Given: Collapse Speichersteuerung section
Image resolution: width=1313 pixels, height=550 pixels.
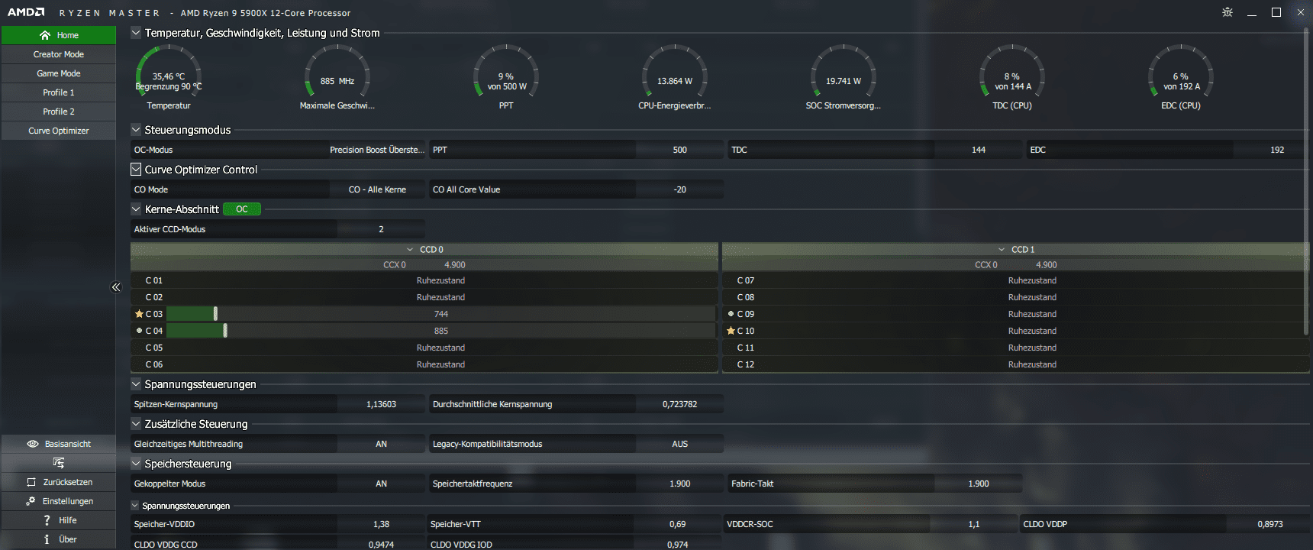Looking at the screenshot, I should (136, 464).
